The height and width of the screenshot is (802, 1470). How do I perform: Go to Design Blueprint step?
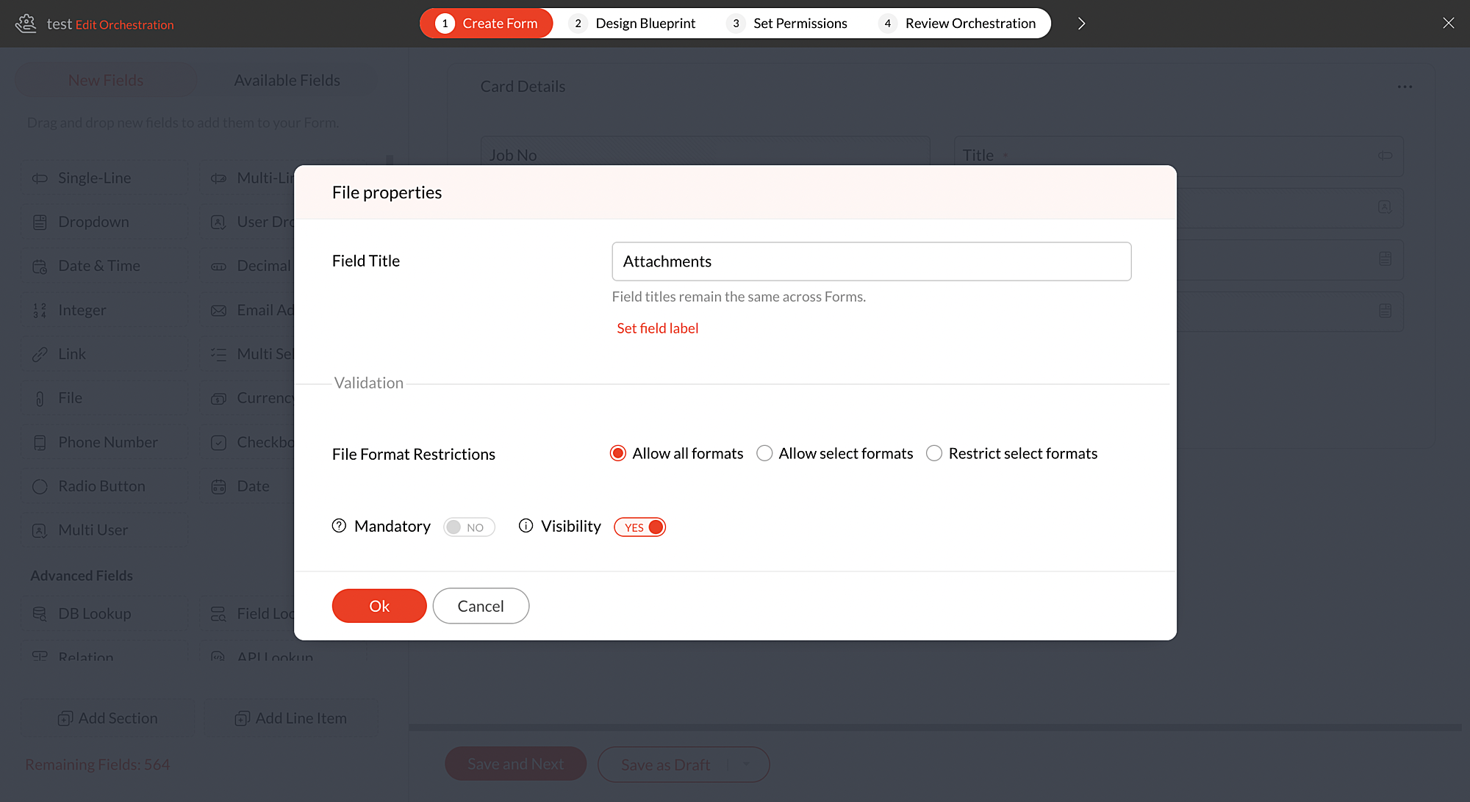[x=633, y=24]
